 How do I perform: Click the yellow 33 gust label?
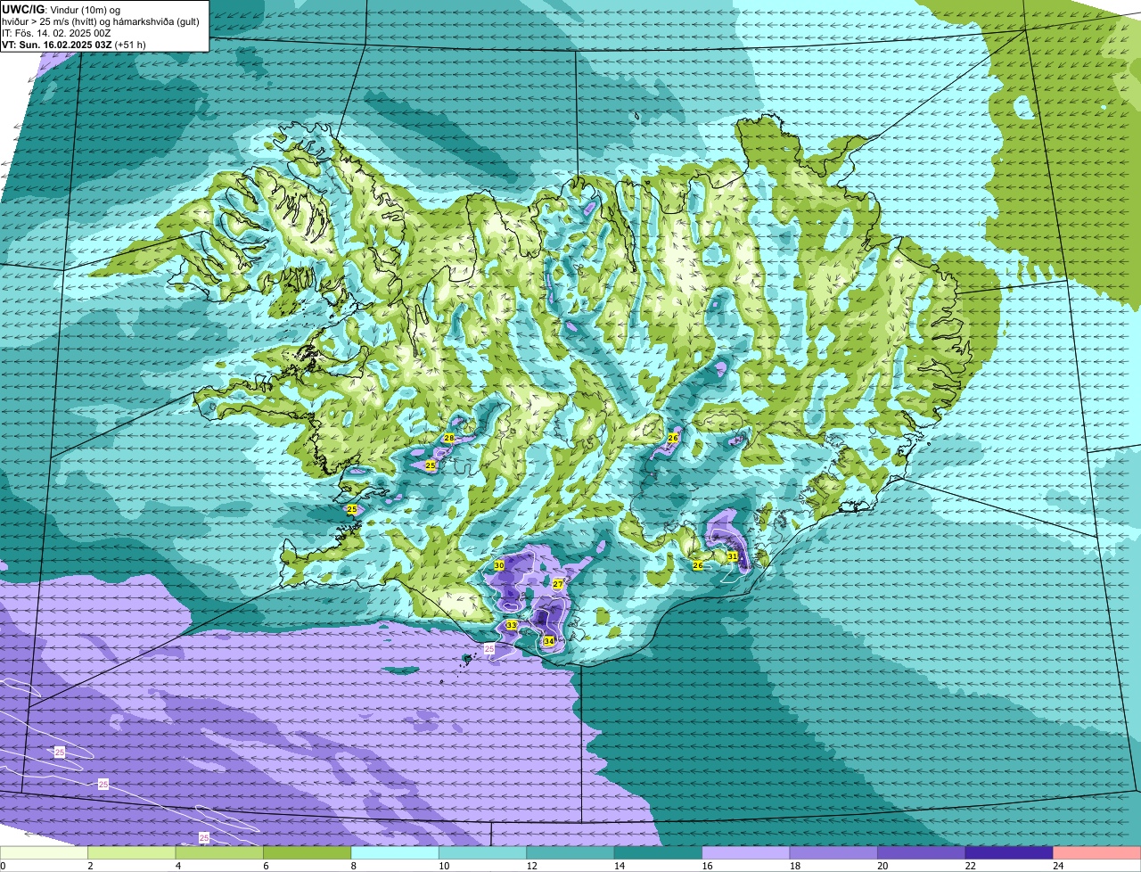coord(511,625)
